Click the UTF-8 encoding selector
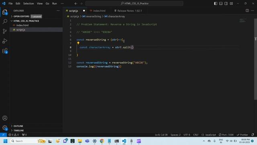This screenshot has width=257, height=145. click(187, 135)
